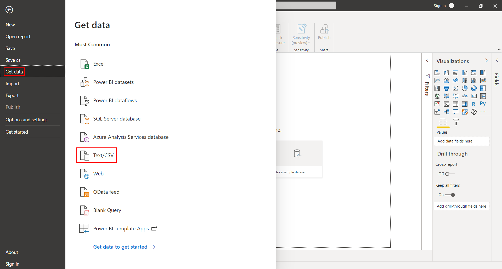The width and height of the screenshot is (502, 269).
Task: Select the Waterfall chart visual
Action: point(437,88)
